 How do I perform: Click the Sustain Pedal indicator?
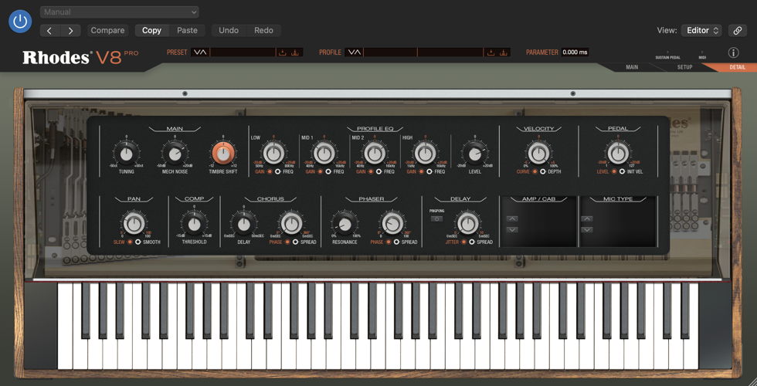(667, 55)
